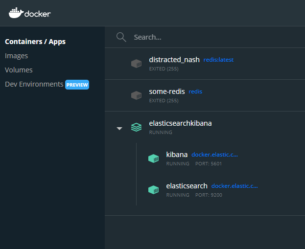The width and height of the screenshot is (305, 249).
Task: Click the Docker whale logo
Action: click(29, 13)
